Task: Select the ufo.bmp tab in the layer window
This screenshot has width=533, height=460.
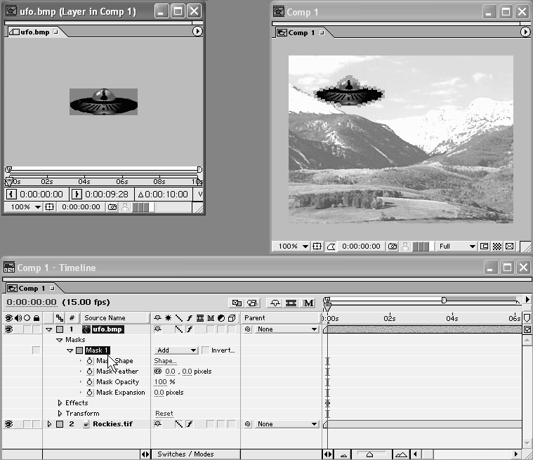Action: (x=35, y=32)
